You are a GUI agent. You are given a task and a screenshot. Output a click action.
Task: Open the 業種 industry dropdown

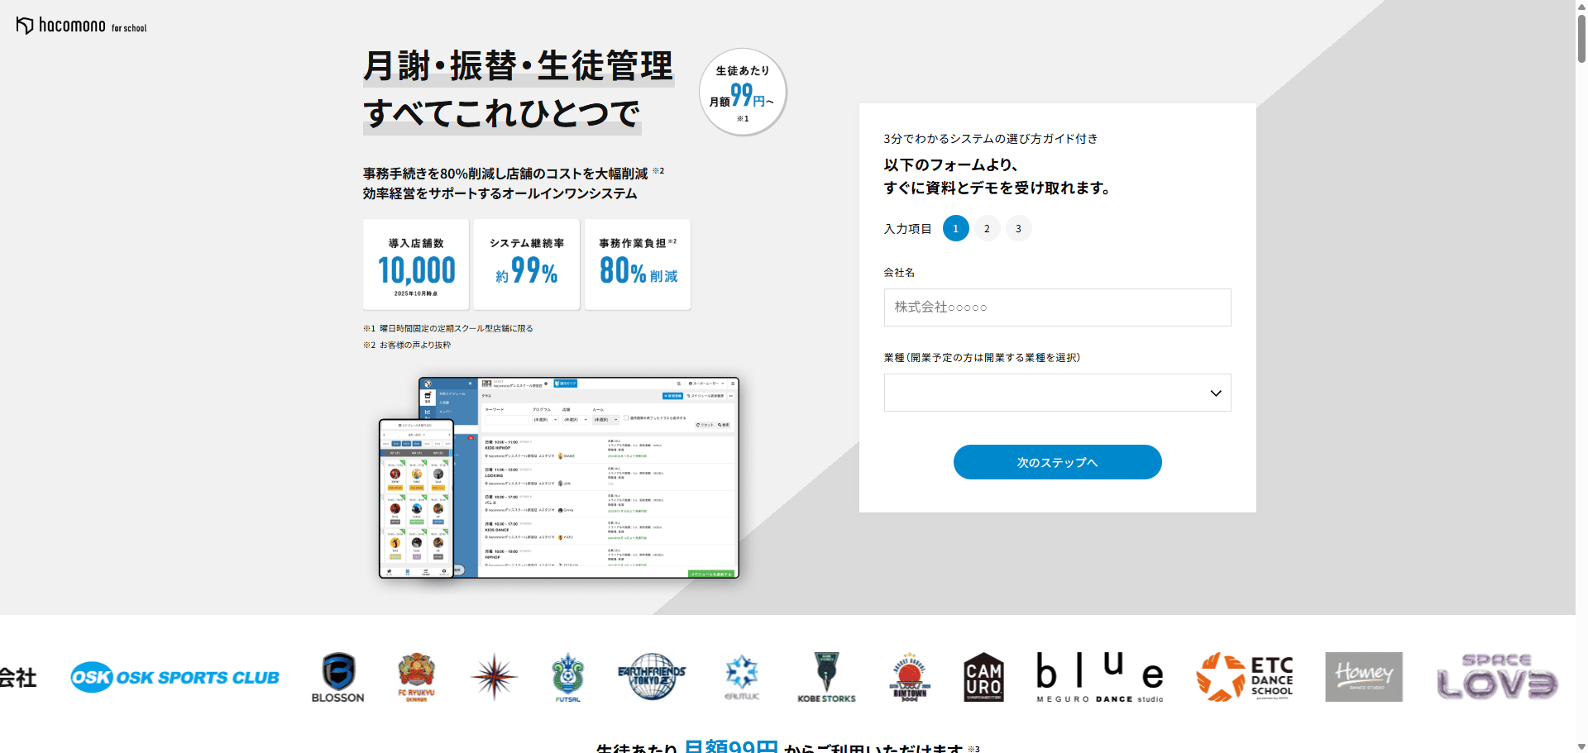coord(1057,393)
